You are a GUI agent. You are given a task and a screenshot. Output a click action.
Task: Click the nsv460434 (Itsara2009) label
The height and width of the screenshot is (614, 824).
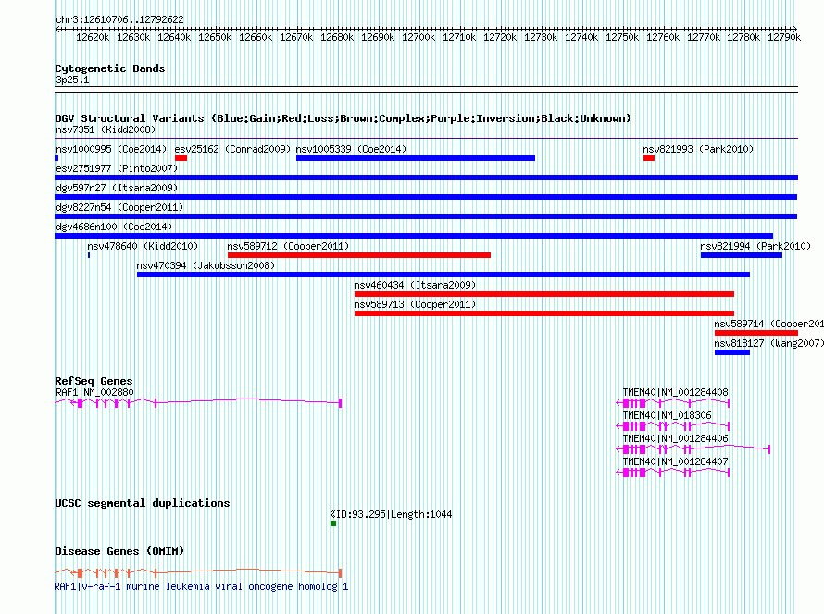point(415,285)
